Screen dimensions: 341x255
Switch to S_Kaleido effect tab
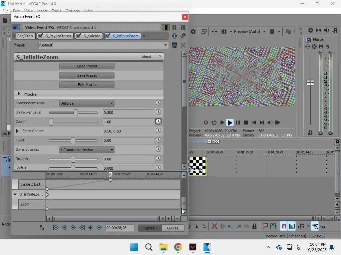[x=92, y=36]
